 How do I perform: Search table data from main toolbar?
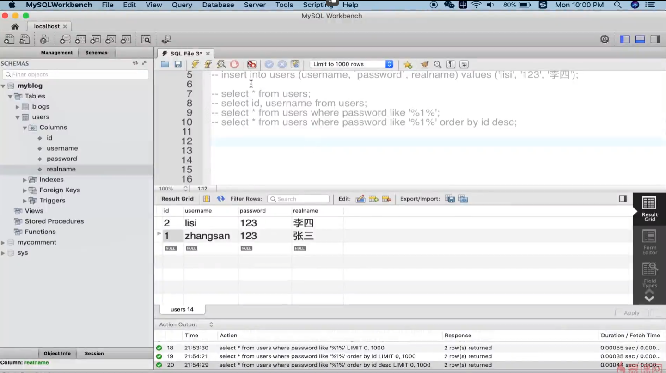tap(146, 39)
